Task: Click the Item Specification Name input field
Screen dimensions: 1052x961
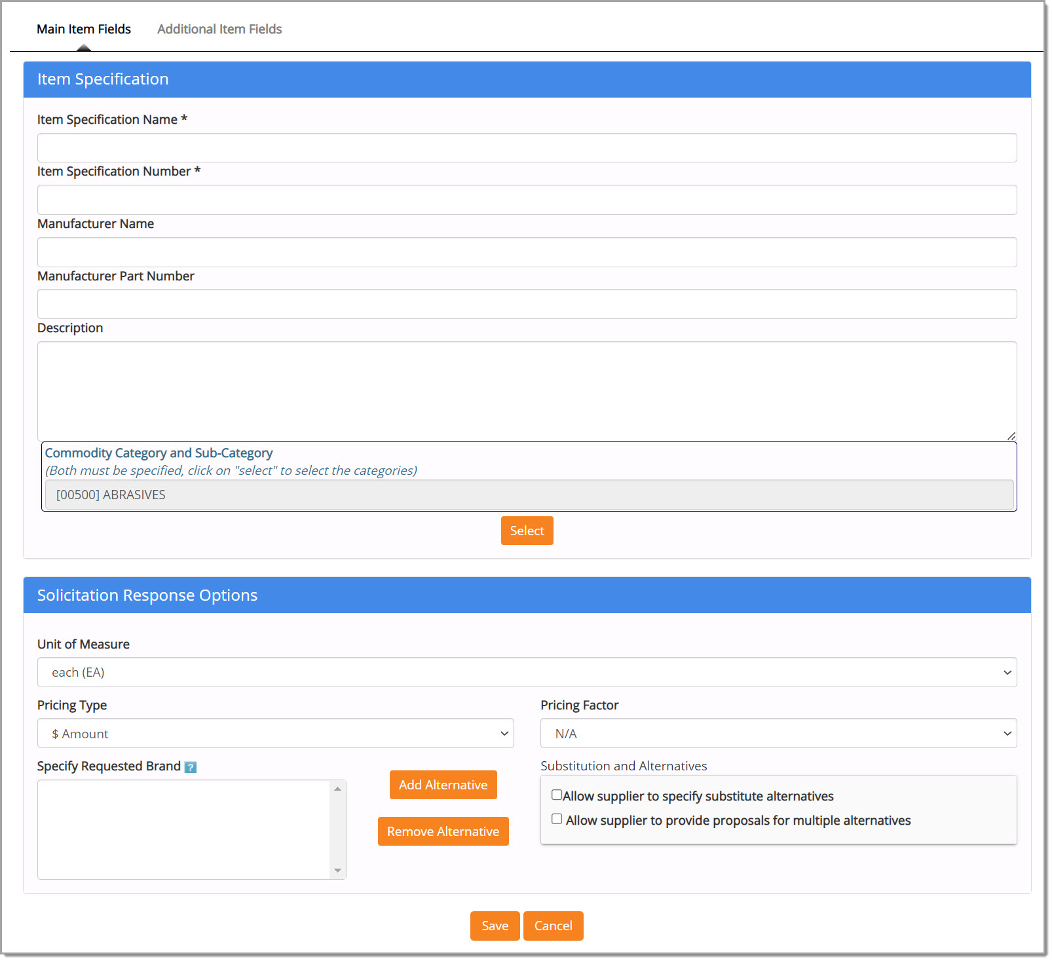Action: 526,147
